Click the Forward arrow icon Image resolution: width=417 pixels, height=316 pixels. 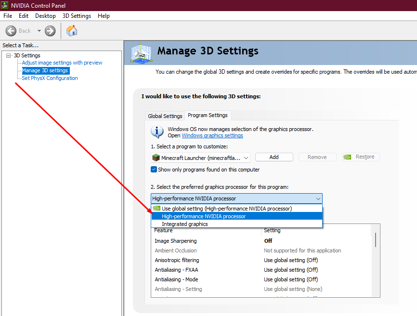[50, 31]
